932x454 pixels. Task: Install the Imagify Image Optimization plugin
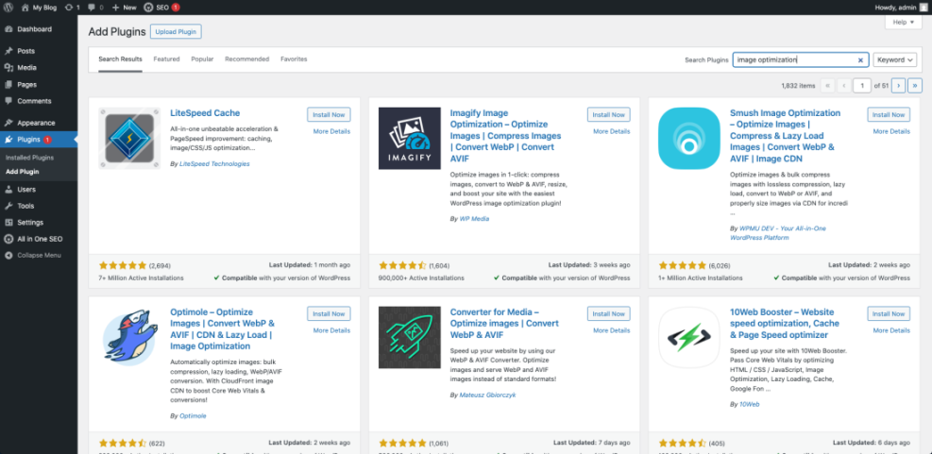coord(609,115)
